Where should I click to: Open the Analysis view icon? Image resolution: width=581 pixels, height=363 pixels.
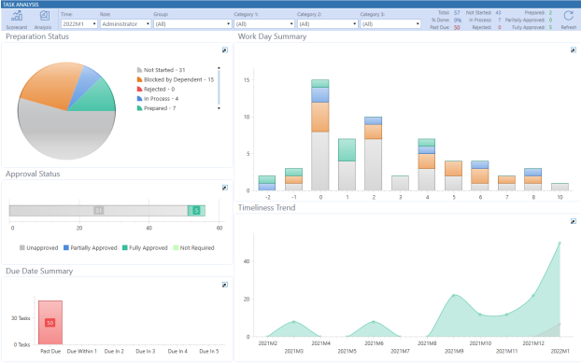[x=44, y=16]
